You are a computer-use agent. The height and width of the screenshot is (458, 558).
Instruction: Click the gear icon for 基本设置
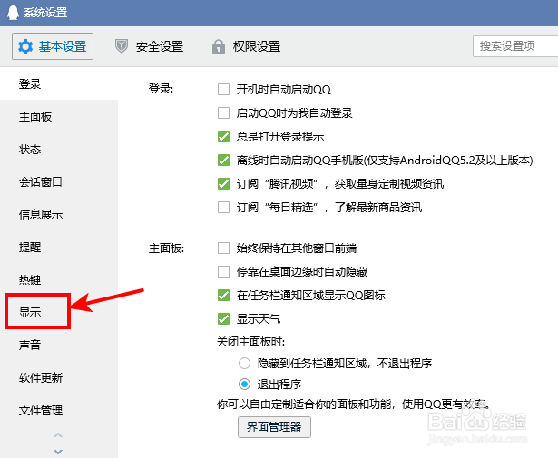[25, 46]
